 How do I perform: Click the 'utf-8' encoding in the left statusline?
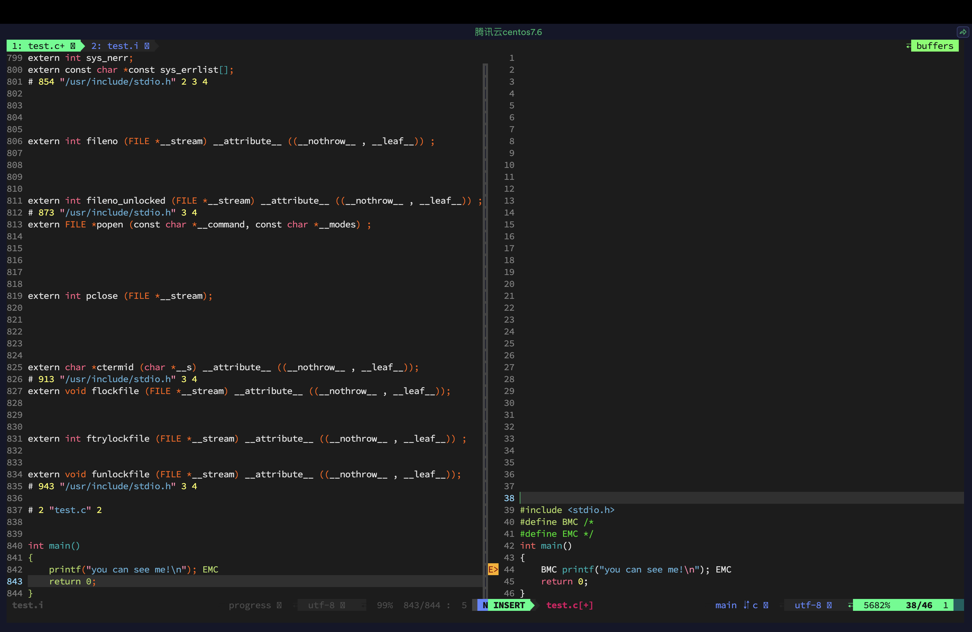[321, 605]
